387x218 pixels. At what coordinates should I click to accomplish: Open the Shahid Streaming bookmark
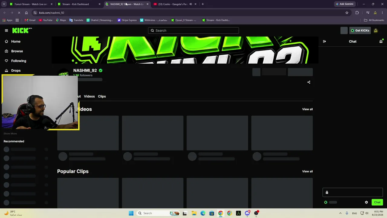pyautogui.click(x=99, y=20)
